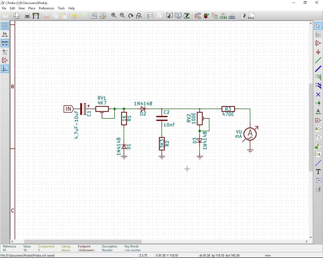
Task: Select the arrow cursor tool
Action: pos(318,26)
